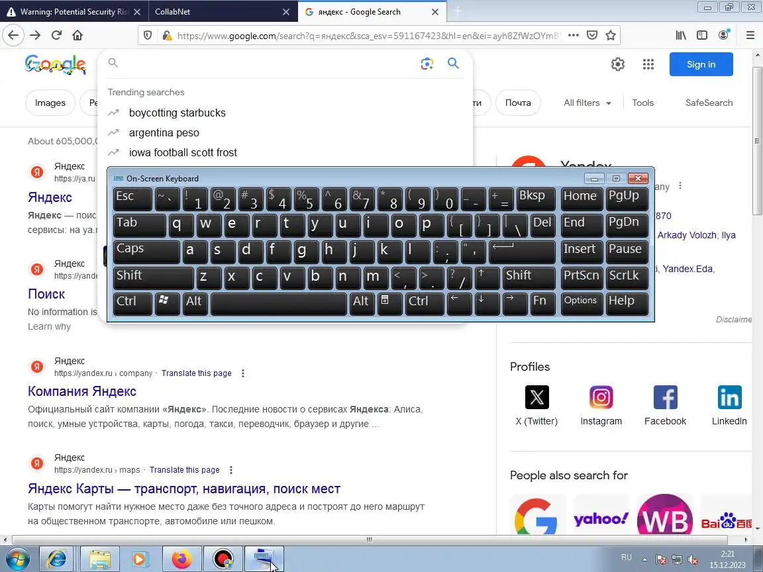This screenshot has height=572, width=763.
Task: Click Help key on on-screen keyboard
Action: point(627,304)
